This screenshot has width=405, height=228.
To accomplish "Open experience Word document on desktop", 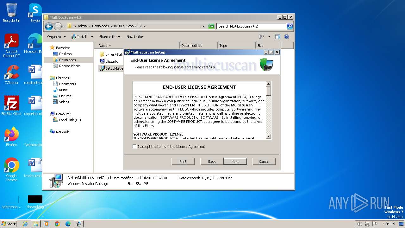I will [34, 106].
